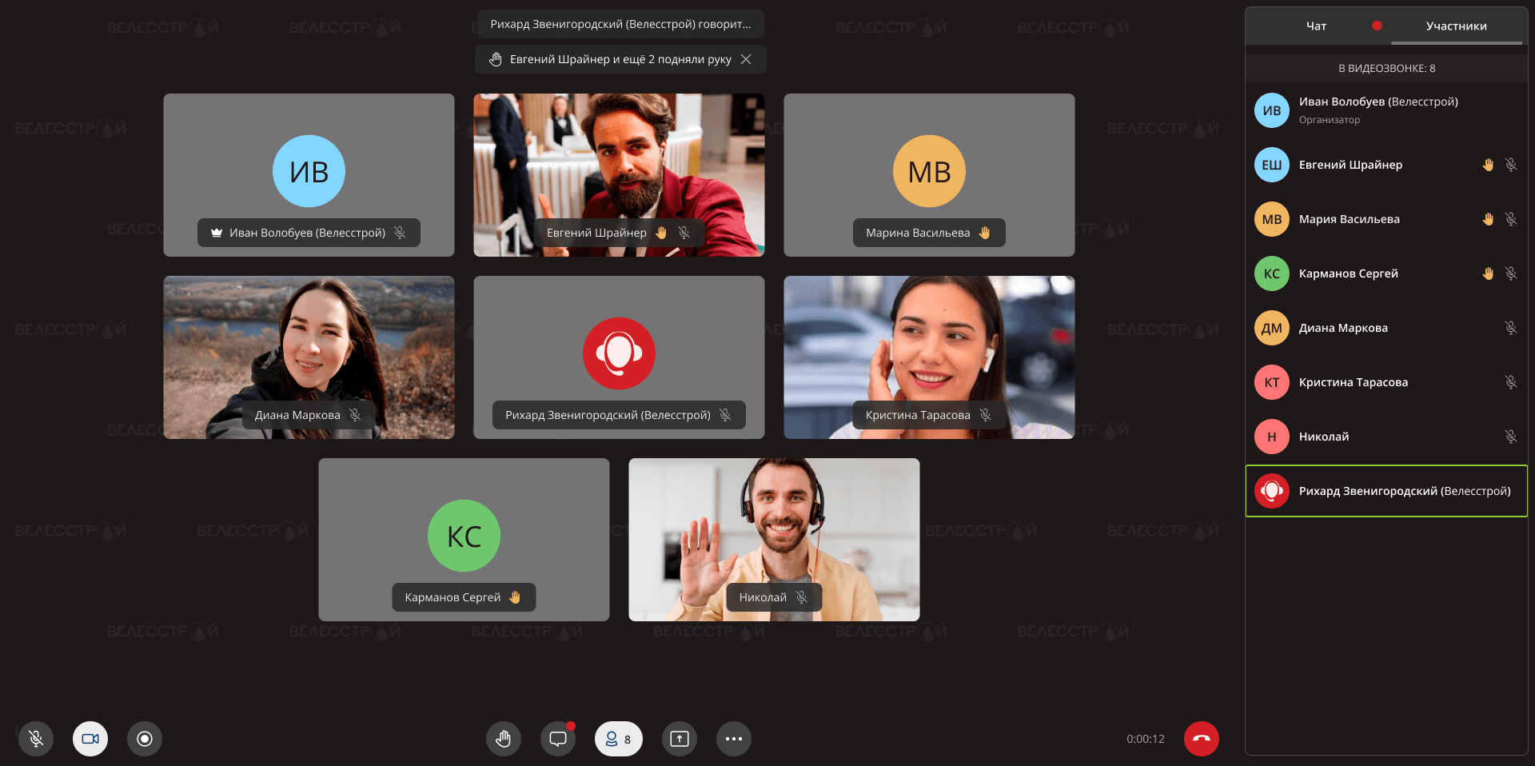Click the call timer 0:00:12
The height and width of the screenshot is (766, 1535).
(x=1146, y=739)
